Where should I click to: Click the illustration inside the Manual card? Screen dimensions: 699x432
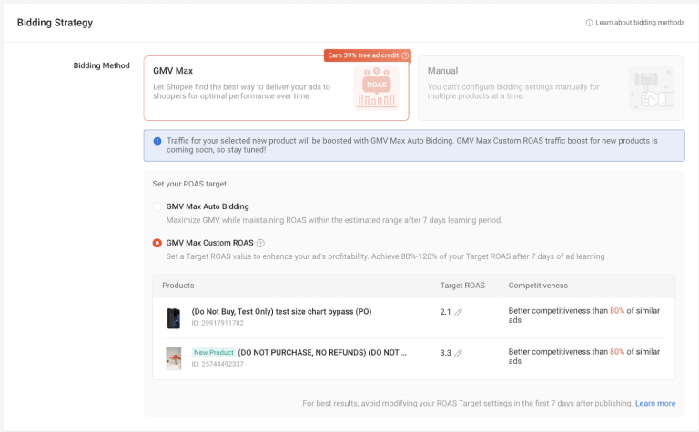tap(650, 89)
